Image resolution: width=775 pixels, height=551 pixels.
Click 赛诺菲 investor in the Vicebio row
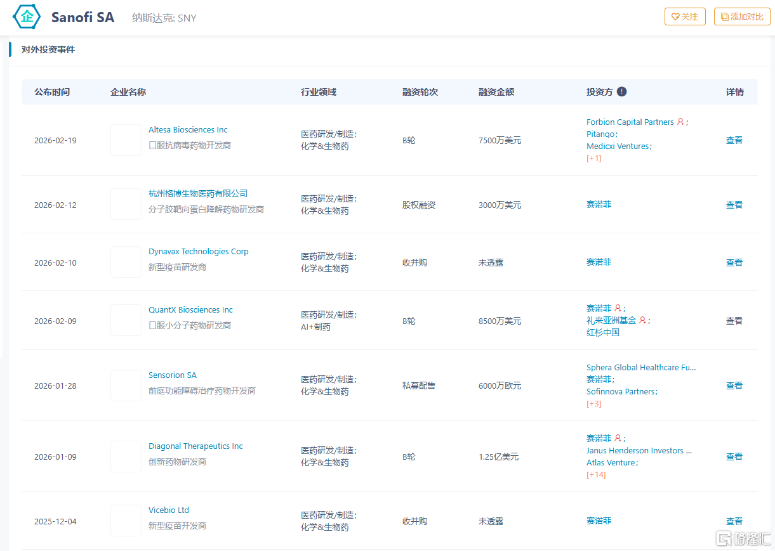(x=599, y=521)
